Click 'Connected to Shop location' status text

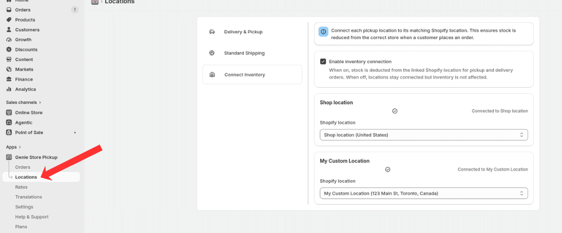pos(500,111)
